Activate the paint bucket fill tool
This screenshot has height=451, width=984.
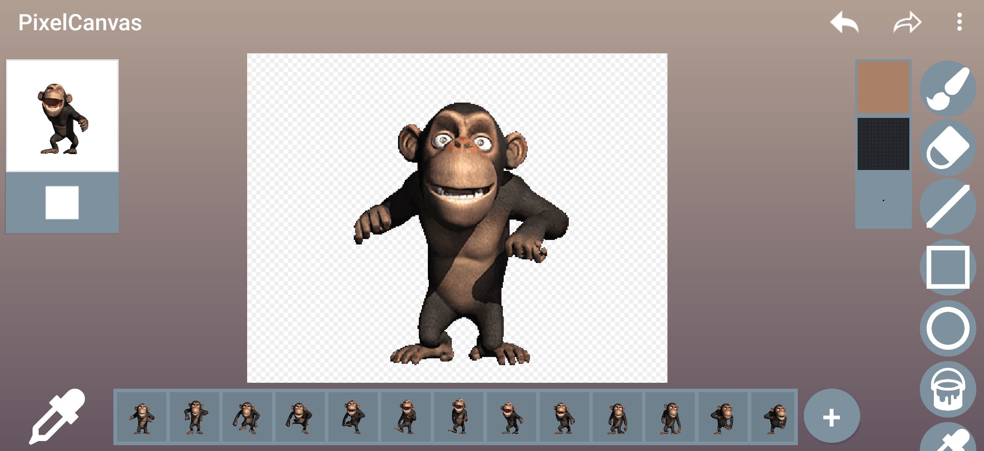click(x=947, y=389)
